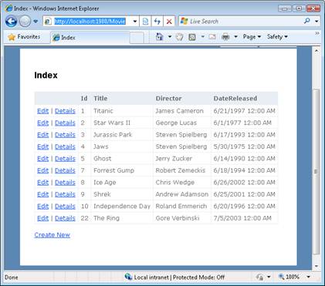
Task: Open the Safety menu dropdown
Action: [277, 37]
